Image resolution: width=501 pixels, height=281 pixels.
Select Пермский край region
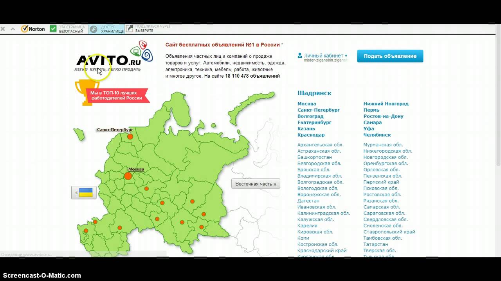(x=381, y=182)
